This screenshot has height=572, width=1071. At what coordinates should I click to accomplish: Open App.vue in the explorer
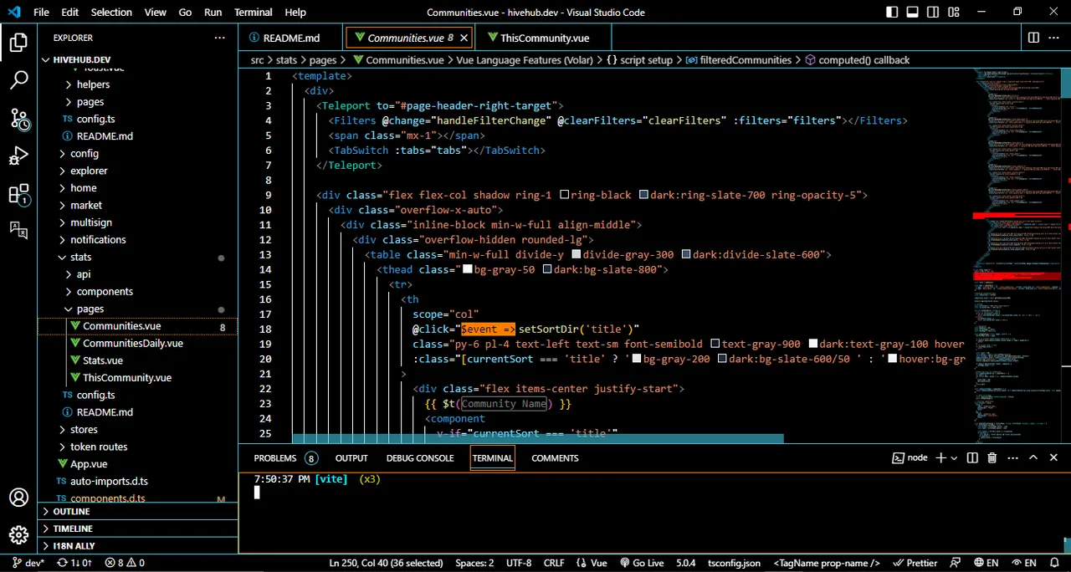[x=89, y=463]
